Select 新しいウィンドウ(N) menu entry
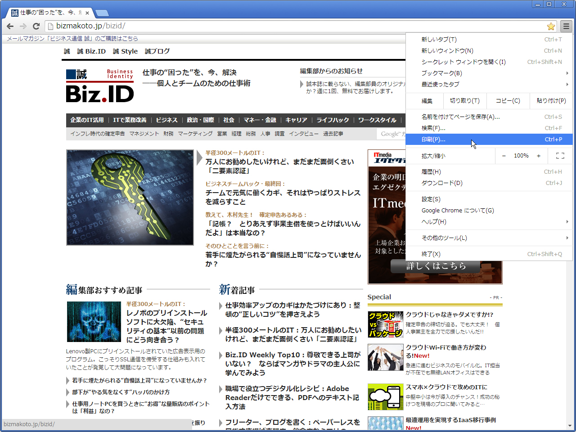The height and width of the screenshot is (432, 576). (x=489, y=51)
